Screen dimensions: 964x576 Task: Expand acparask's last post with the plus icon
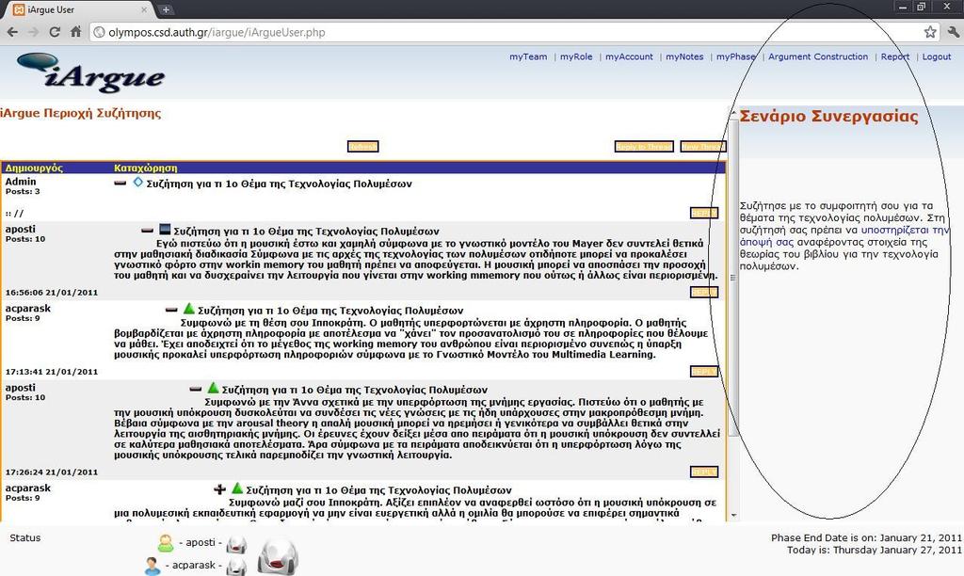click(219, 489)
